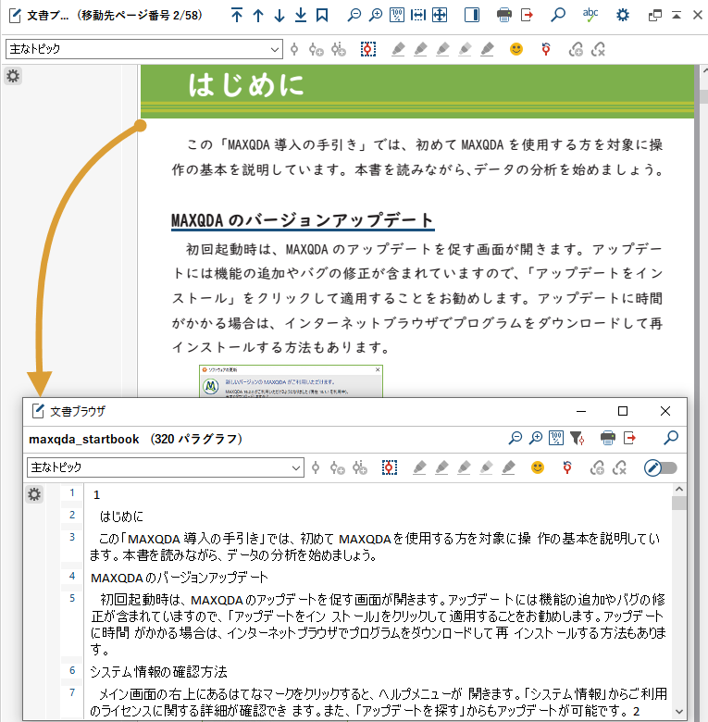Select paragraph number 2 in lower window
Viewport: 708px width, 722px height.
(72, 515)
